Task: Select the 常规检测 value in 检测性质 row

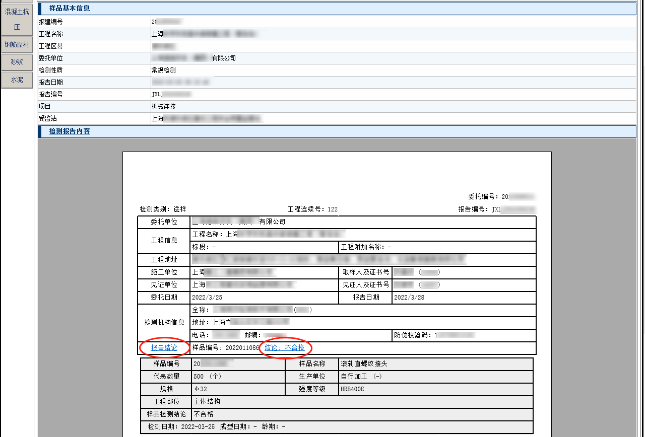Action: click(164, 70)
